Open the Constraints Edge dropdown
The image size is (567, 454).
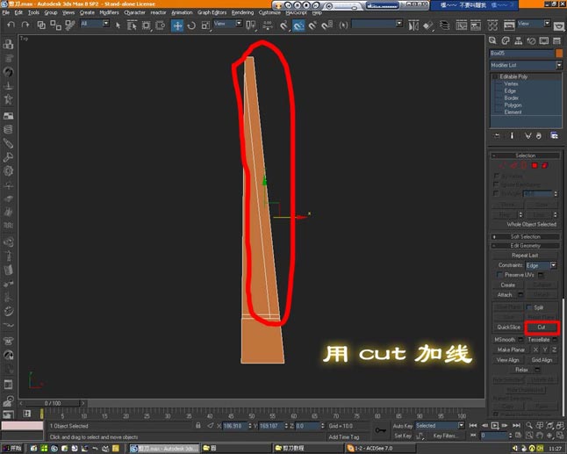click(x=541, y=265)
